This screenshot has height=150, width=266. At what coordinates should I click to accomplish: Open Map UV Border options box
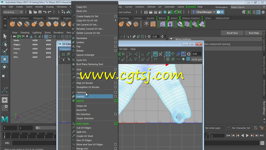pos(115,83)
